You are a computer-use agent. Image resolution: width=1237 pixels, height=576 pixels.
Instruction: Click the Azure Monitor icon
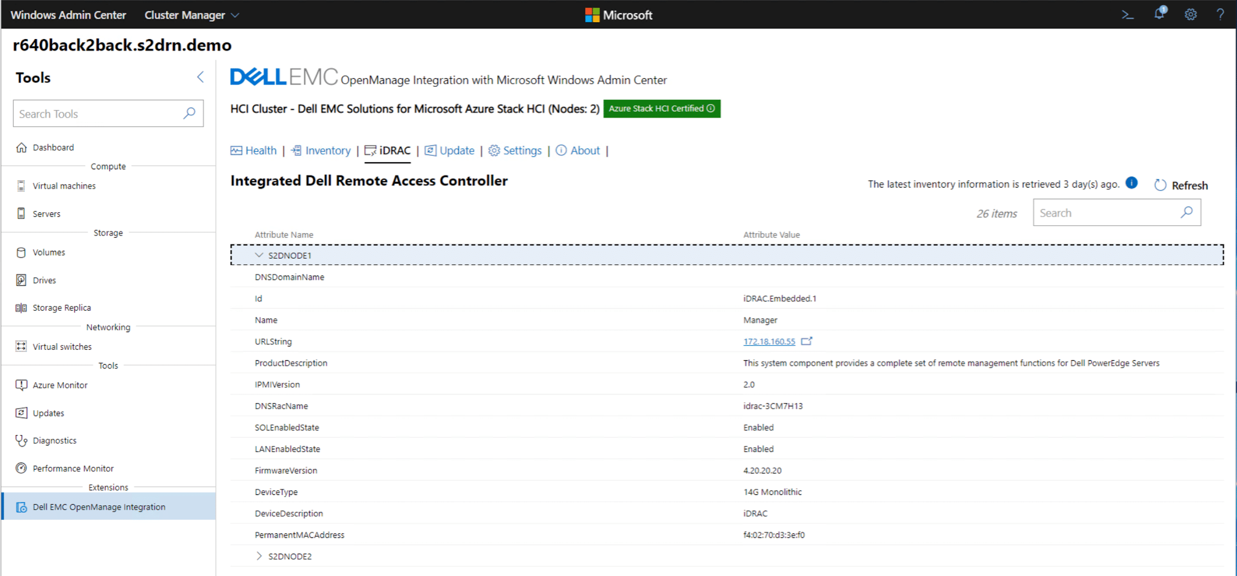(21, 385)
